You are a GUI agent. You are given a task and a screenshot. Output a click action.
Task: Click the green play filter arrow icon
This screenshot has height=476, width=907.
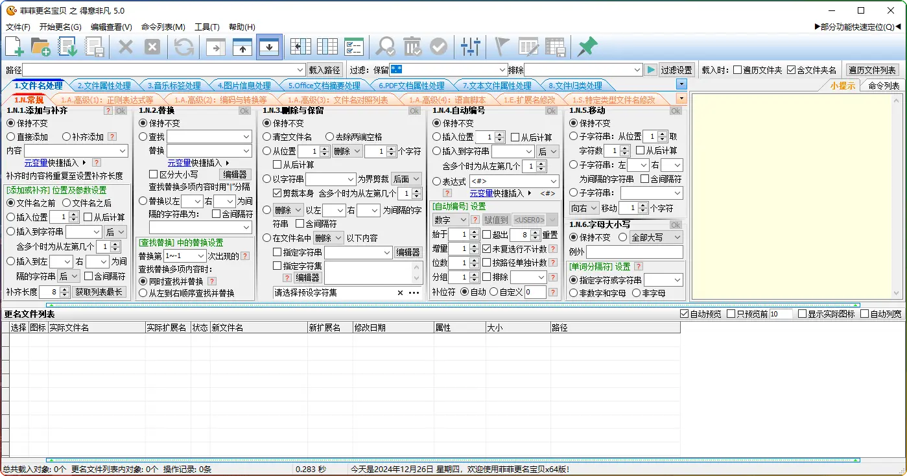pyautogui.click(x=651, y=69)
